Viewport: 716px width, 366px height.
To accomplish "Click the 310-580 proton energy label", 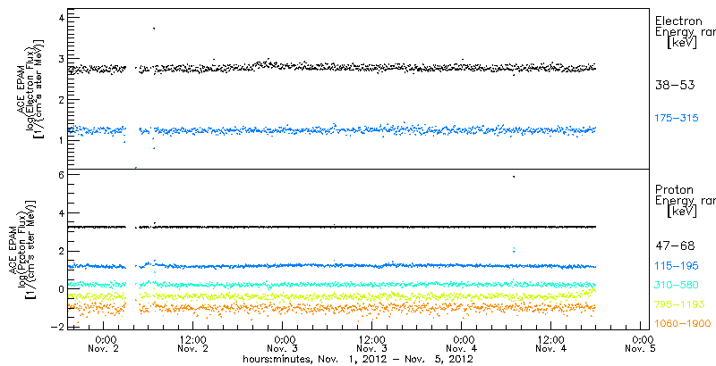I will point(677,285).
